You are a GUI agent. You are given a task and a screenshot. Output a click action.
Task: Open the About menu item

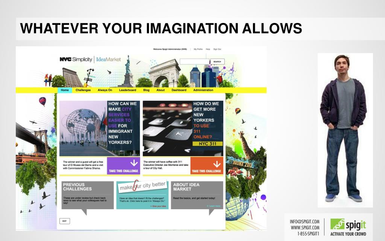(x=161, y=90)
